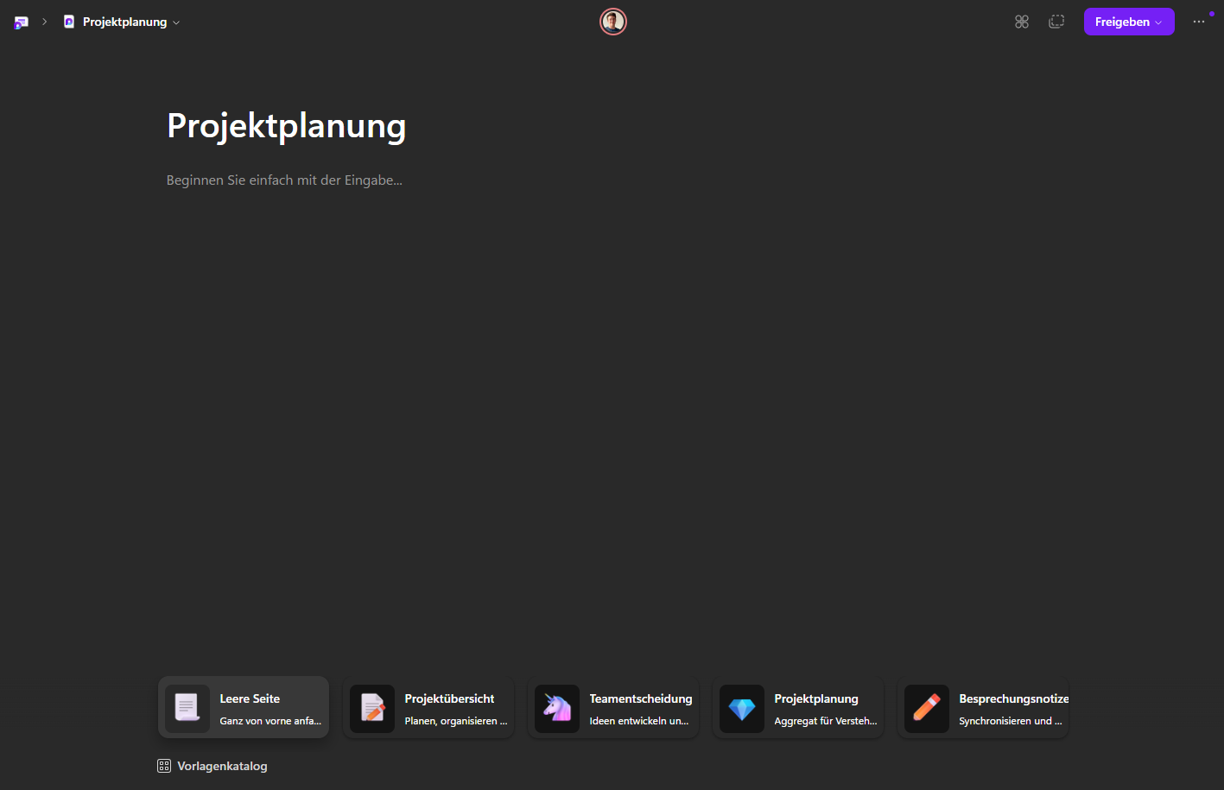The image size is (1224, 790).
Task: Open the Projektplanung title dropdown chevron
Action: coord(176,22)
